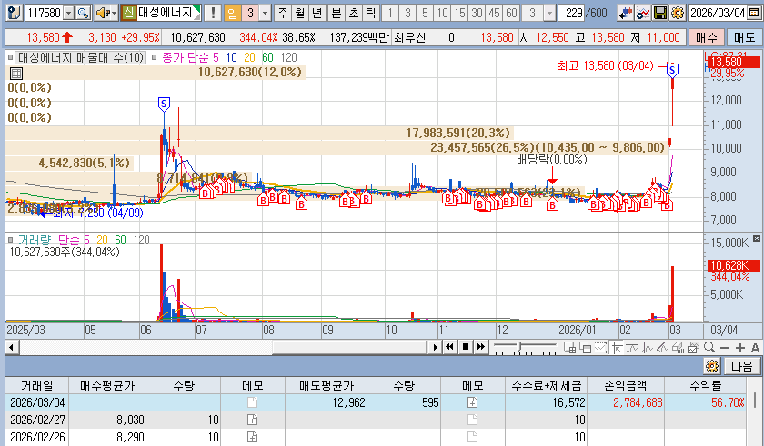The width and height of the screenshot is (764, 446).
Task: Open the daily interval 3 dropdown arrow
Action: [x=265, y=13]
